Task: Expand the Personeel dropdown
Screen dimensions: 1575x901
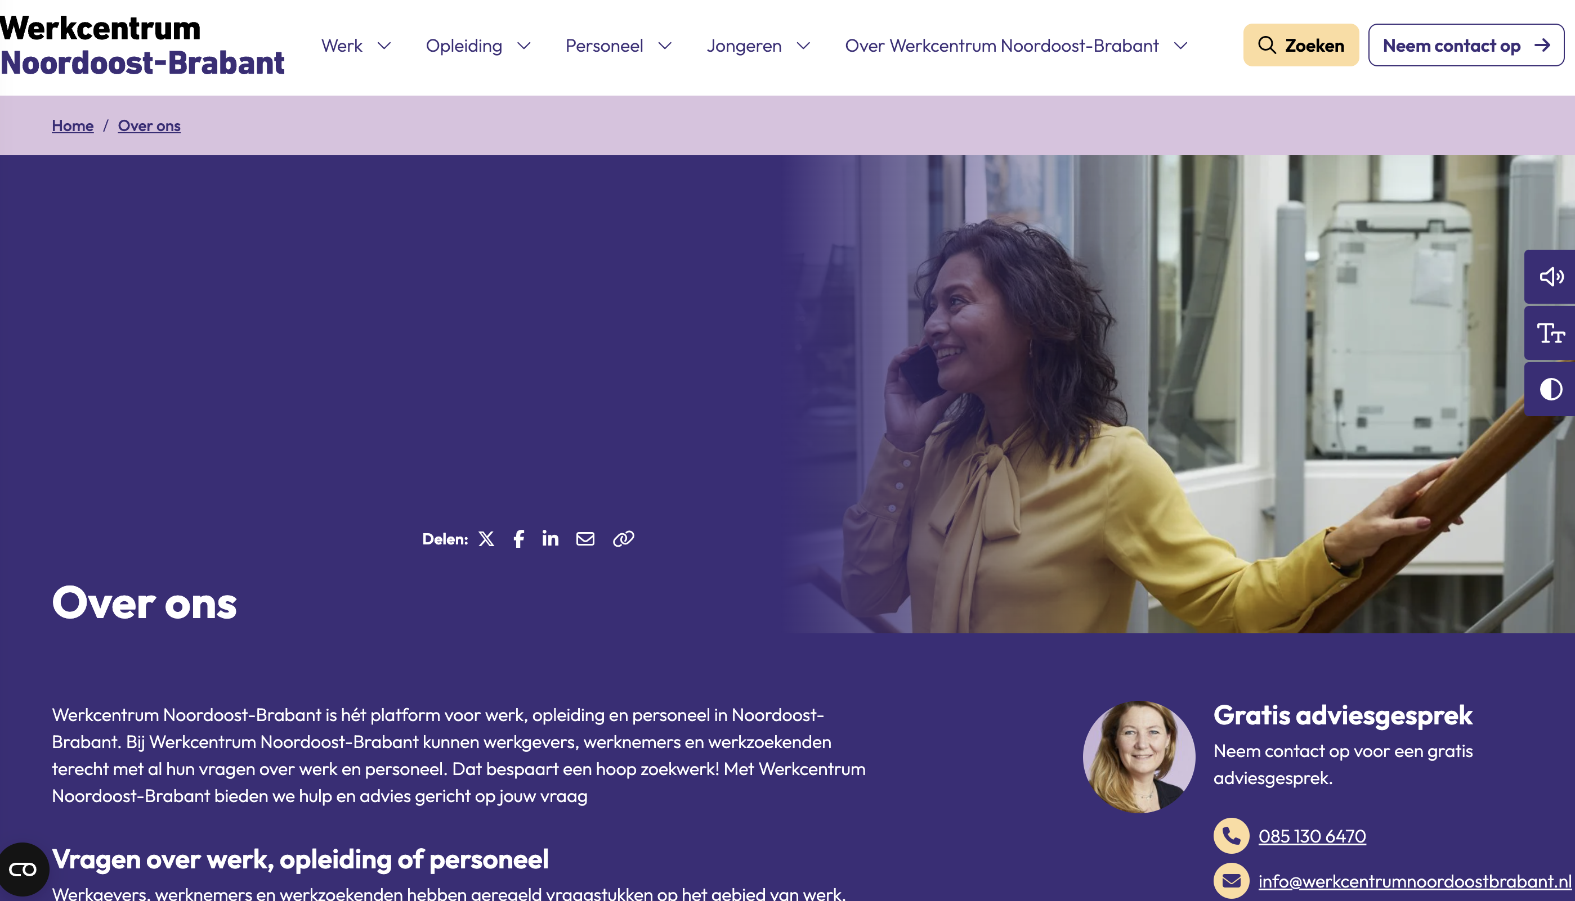Action: 618,46
